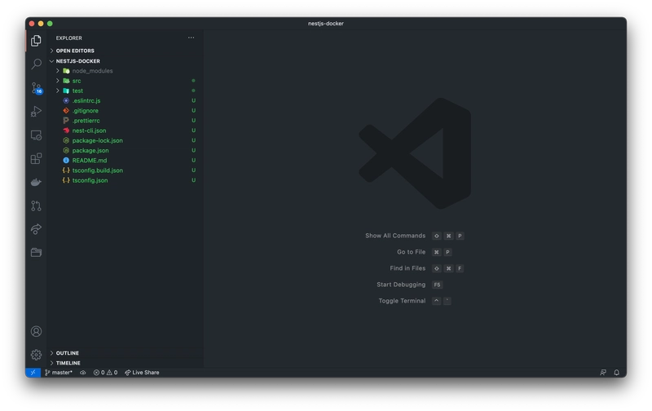
Task: Open the Docker whale view
Action: 36,182
